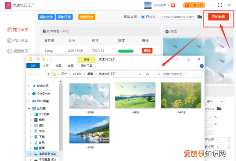Click the 预览 gear icon

tap(167, 31)
